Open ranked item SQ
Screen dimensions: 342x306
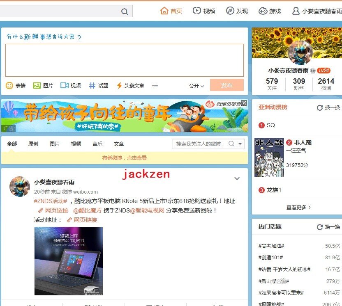270,125
